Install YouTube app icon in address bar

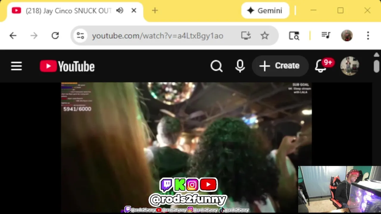(246, 36)
